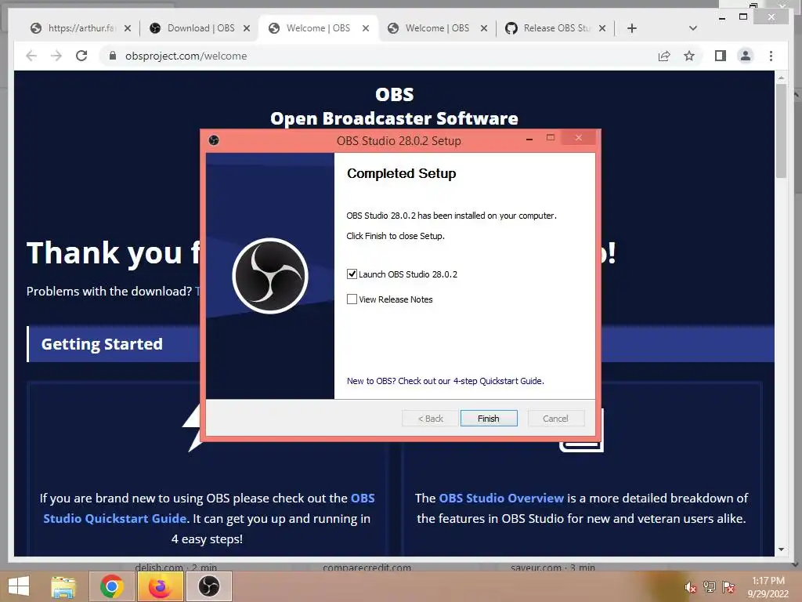Toggle the Chrome side panel
The image size is (802, 602).
721,56
